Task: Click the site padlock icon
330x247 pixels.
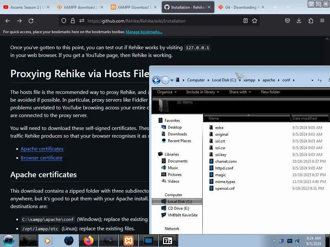Action: point(73,21)
